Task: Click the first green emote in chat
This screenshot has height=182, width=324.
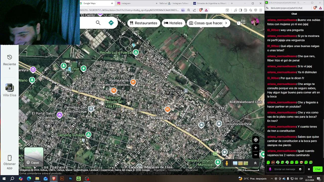Action: (x=268, y=162)
